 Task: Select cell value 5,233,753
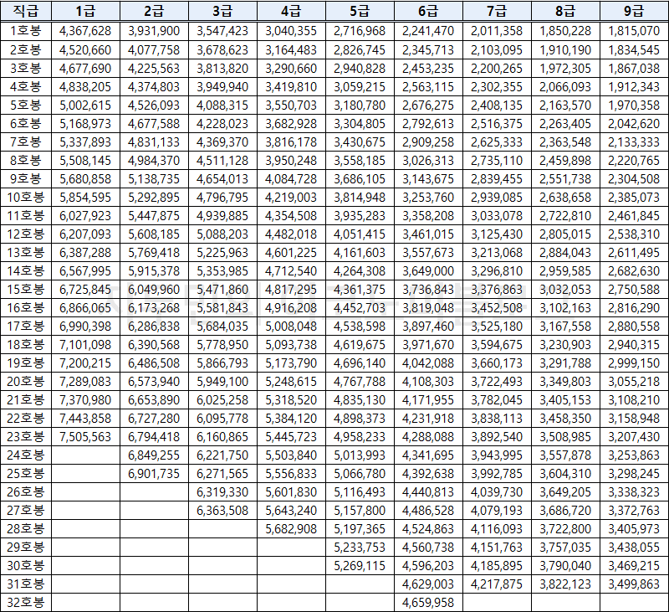[x=360, y=547]
